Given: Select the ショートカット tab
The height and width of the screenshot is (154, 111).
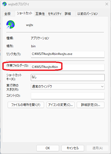Looking at the screenshot, I should 25,13.
